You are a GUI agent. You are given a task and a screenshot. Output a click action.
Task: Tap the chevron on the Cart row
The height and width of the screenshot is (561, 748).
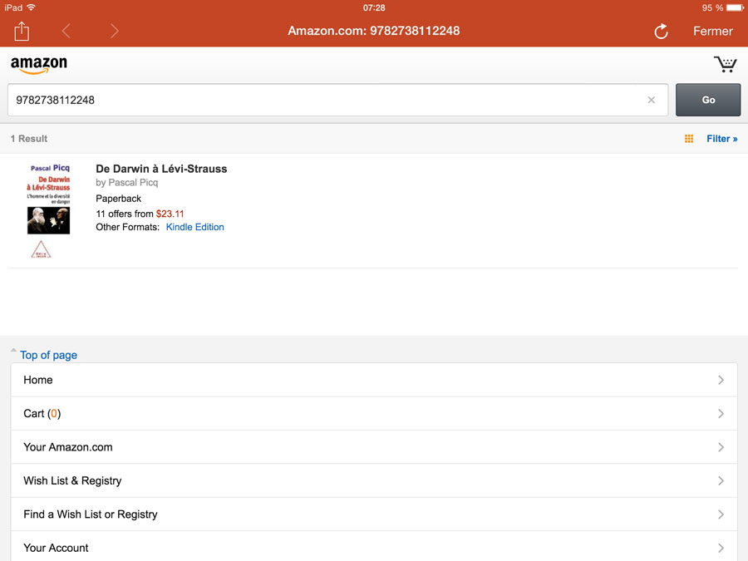tap(721, 414)
